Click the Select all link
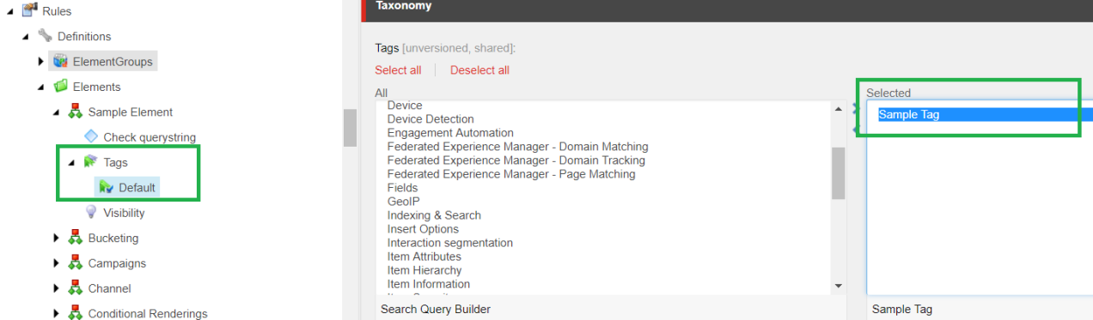Screen dimensions: 1093x320 pos(398,70)
